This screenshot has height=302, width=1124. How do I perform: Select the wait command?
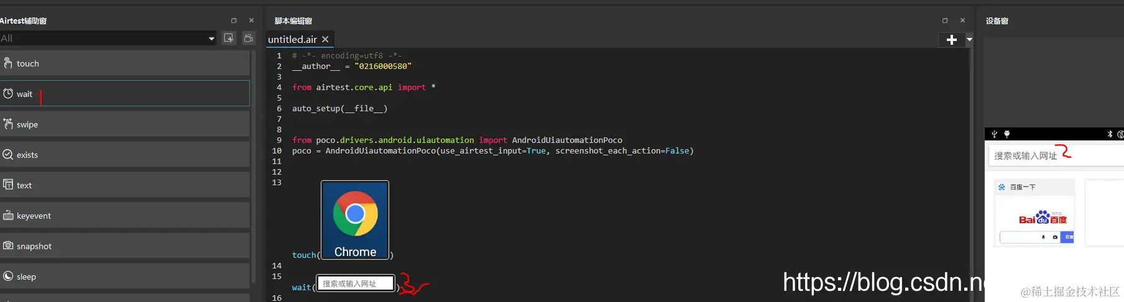click(124, 94)
